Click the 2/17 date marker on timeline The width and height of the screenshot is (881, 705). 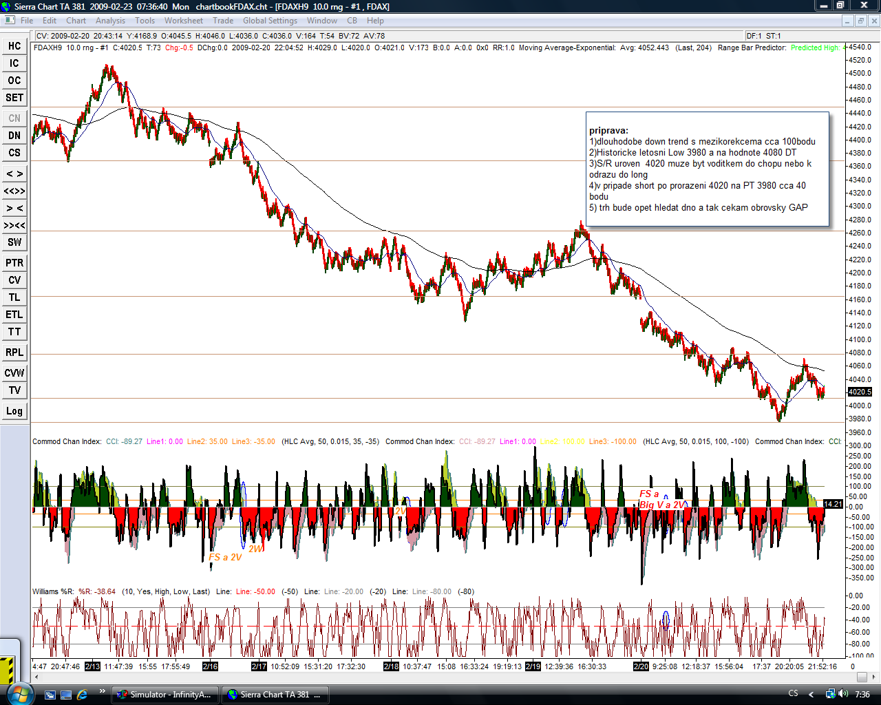(x=259, y=666)
